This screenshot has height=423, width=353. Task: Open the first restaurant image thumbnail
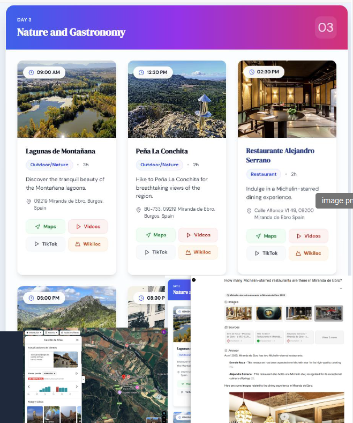pos(239,313)
